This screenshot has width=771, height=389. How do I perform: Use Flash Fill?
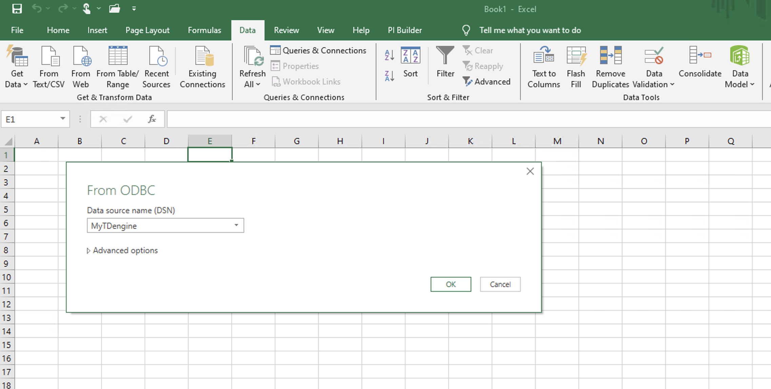pyautogui.click(x=576, y=67)
